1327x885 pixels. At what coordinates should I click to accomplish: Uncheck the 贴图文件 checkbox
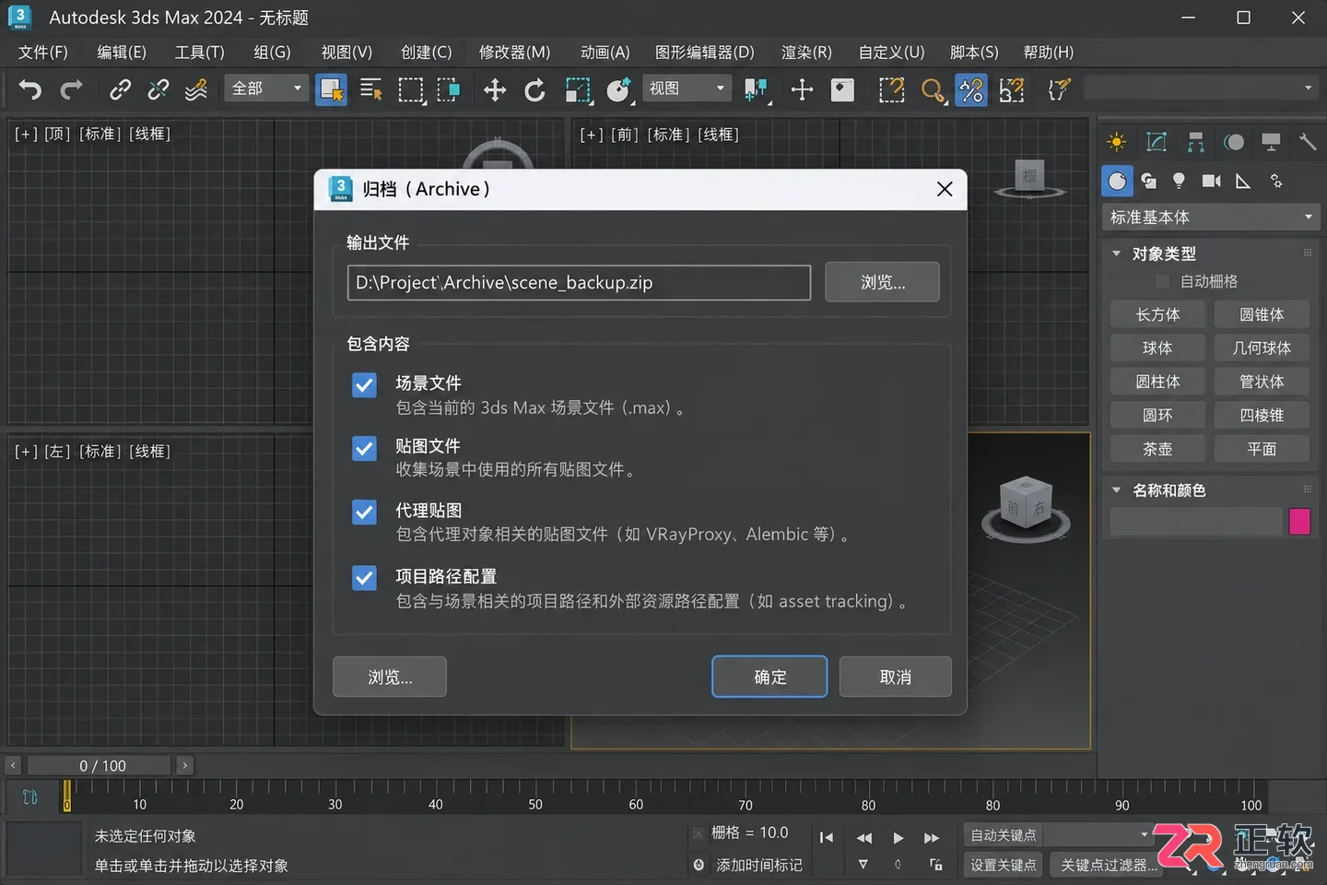coord(365,449)
